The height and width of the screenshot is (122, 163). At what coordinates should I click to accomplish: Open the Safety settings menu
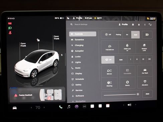pos(76,85)
